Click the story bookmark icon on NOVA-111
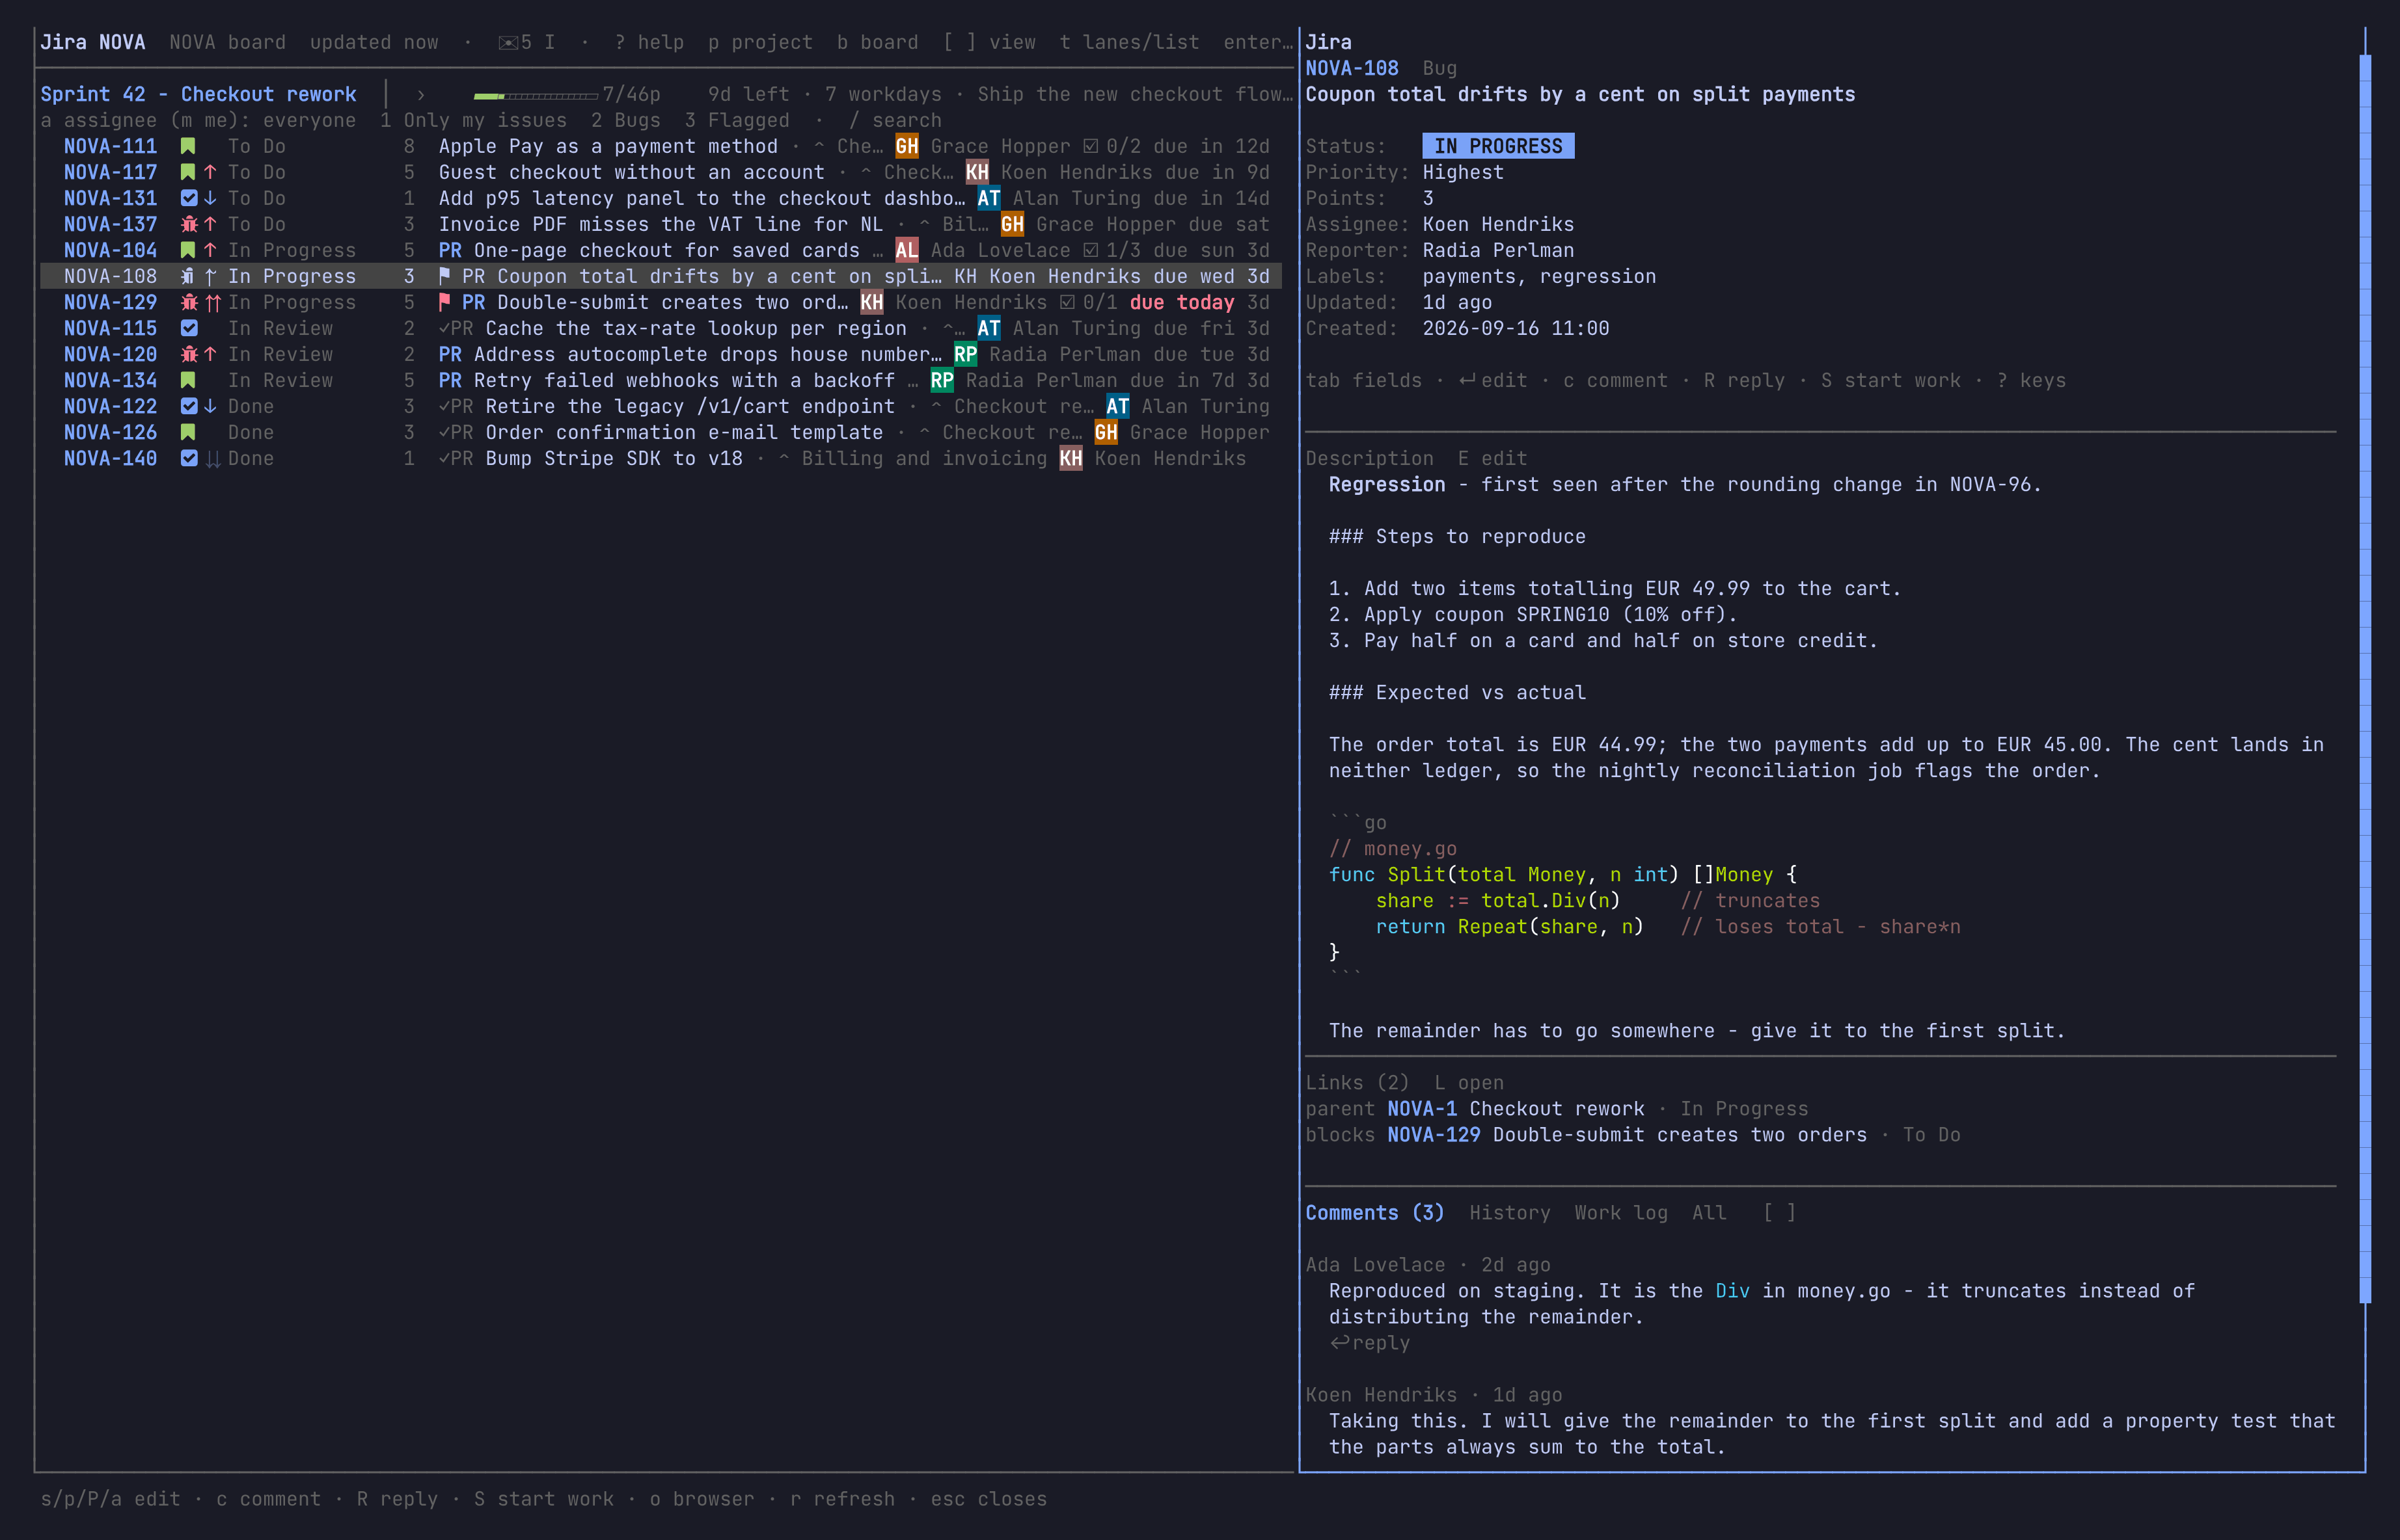Viewport: 2400px width, 1540px height. (187, 146)
